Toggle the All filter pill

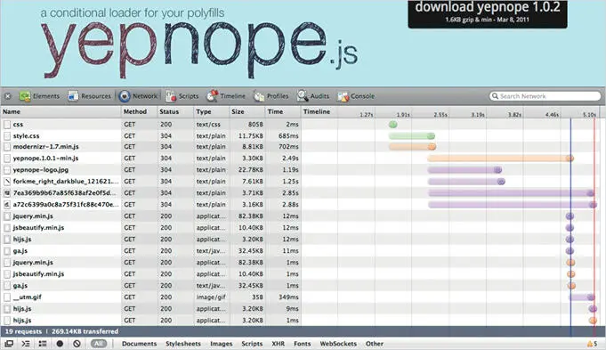click(x=99, y=344)
